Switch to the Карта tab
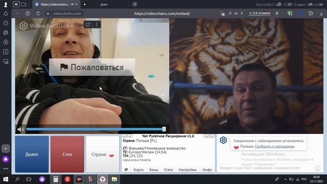The image size is (327, 184). [x=138, y=170]
